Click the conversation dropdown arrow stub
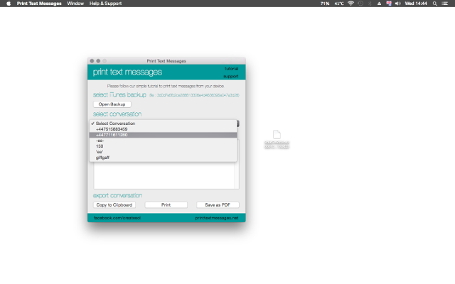455x284 pixels. [x=238, y=124]
